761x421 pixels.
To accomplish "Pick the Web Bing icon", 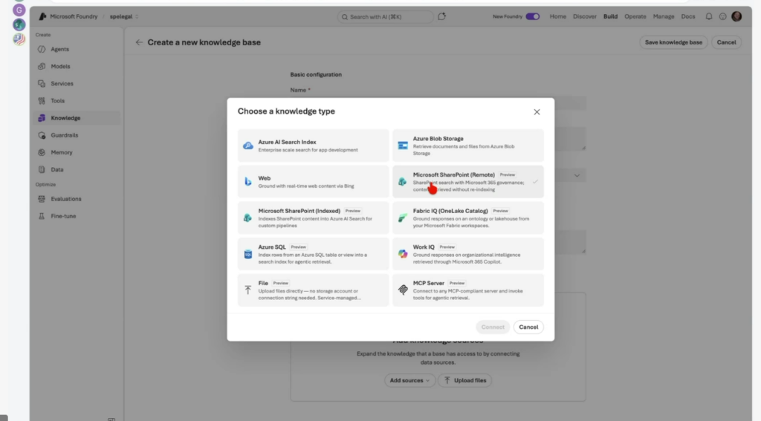I will pyautogui.click(x=248, y=181).
